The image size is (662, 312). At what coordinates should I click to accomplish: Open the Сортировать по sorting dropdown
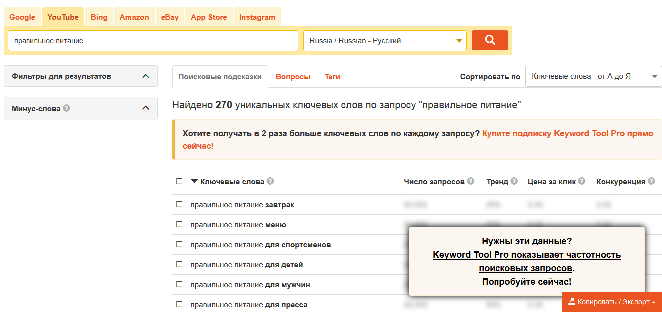593,76
